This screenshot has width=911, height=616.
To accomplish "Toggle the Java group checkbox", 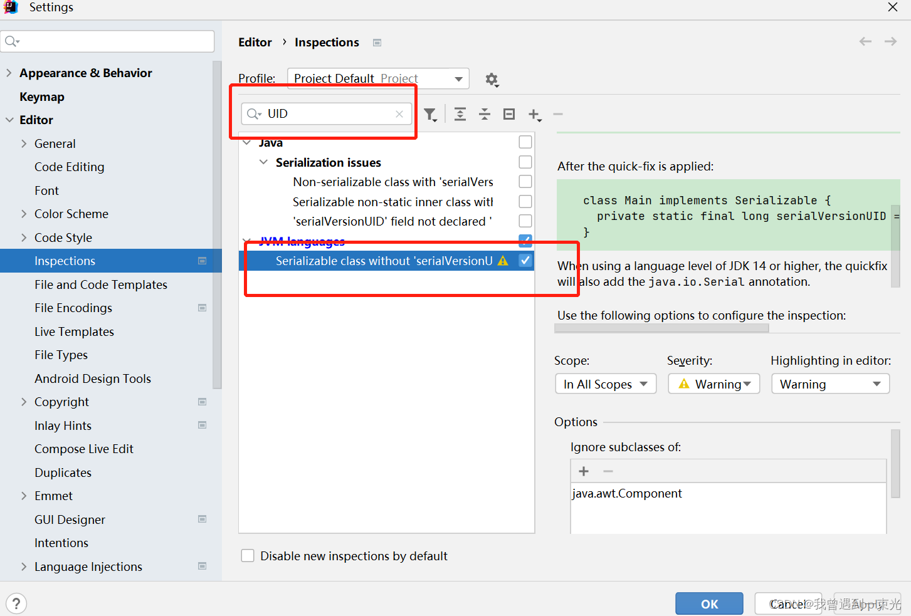I will pyautogui.click(x=525, y=142).
